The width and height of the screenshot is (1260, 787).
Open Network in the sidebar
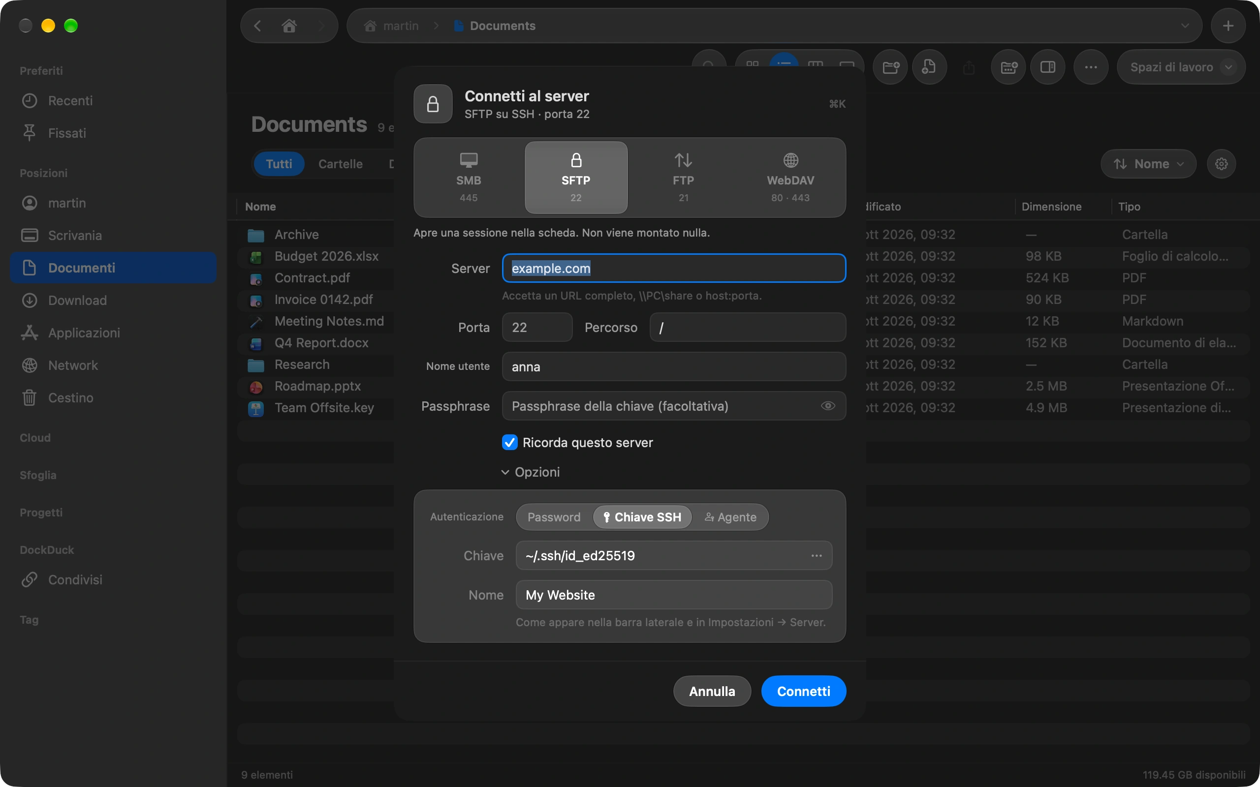point(113,365)
